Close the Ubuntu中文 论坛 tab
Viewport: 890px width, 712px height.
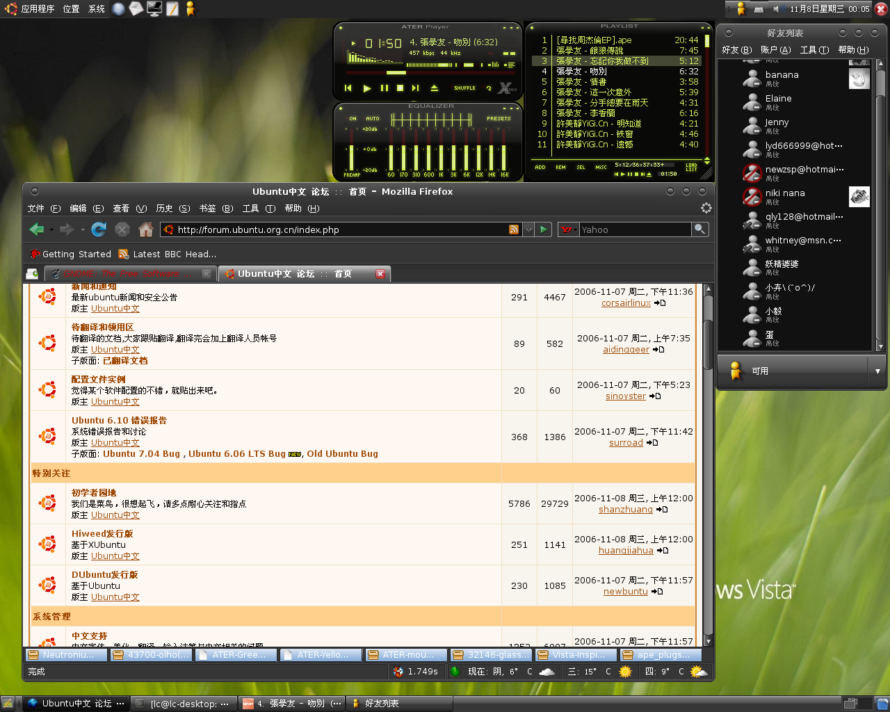[380, 274]
